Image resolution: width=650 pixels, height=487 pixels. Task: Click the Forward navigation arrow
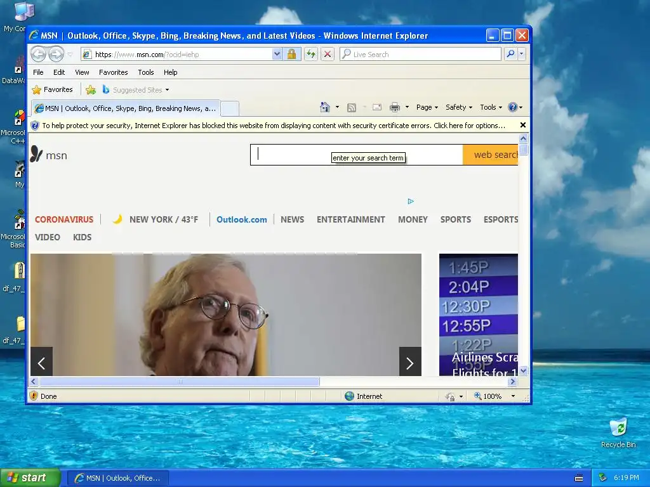[56, 54]
